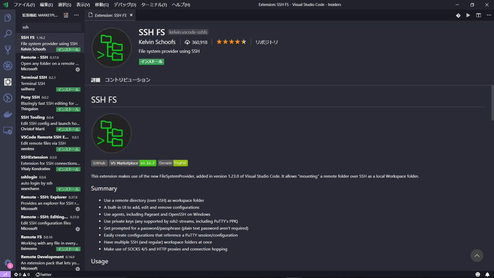The image size is (494, 278).
Task: Install Terminal SSH extension
Action: [x=68, y=90]
